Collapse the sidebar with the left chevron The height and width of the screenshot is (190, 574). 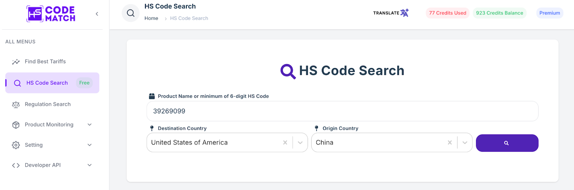(97, 14)
